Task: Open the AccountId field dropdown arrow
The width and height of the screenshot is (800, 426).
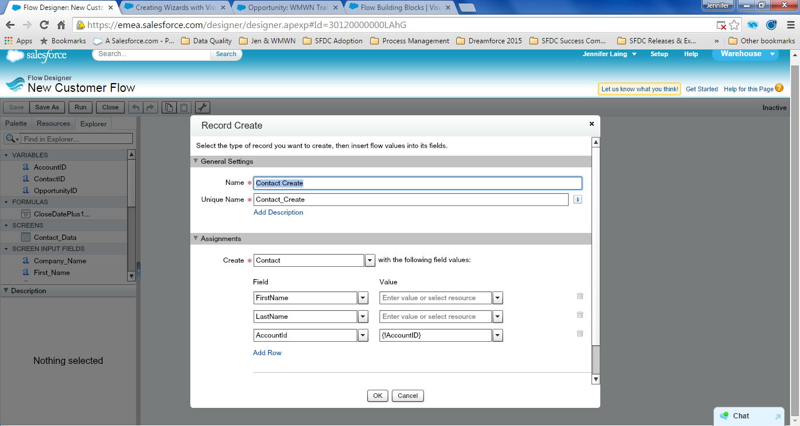Action: pyautogui.click(x=363, y=335)
